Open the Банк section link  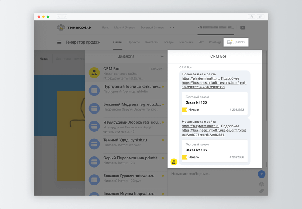pos(105,27)
